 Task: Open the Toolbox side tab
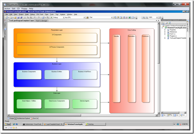[5, 24]
